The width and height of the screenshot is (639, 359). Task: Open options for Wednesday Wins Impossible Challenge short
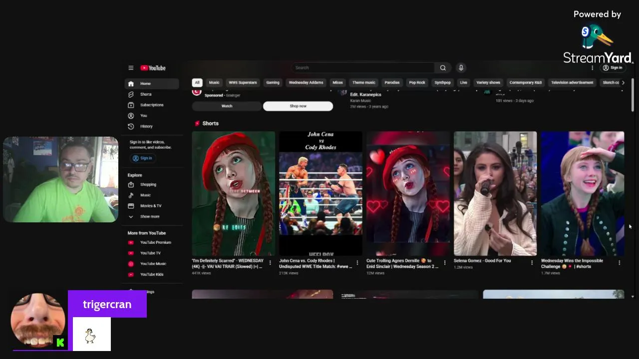tap(619, 262)
